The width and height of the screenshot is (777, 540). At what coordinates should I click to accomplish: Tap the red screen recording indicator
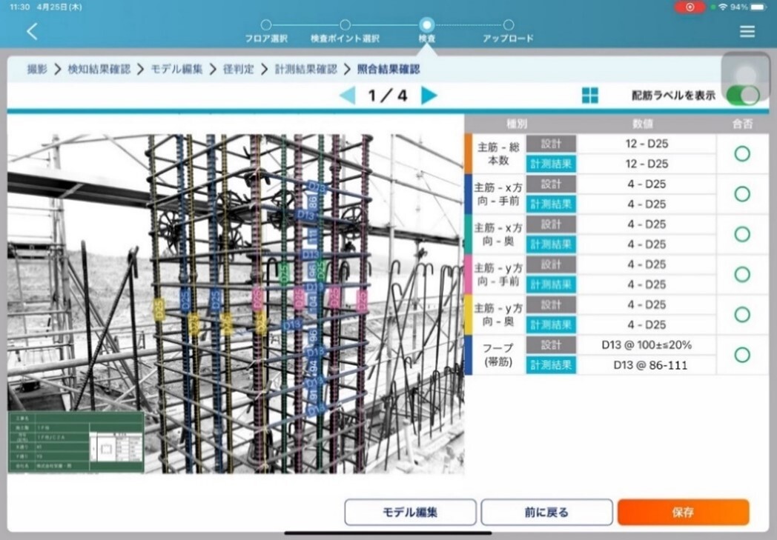690,7
